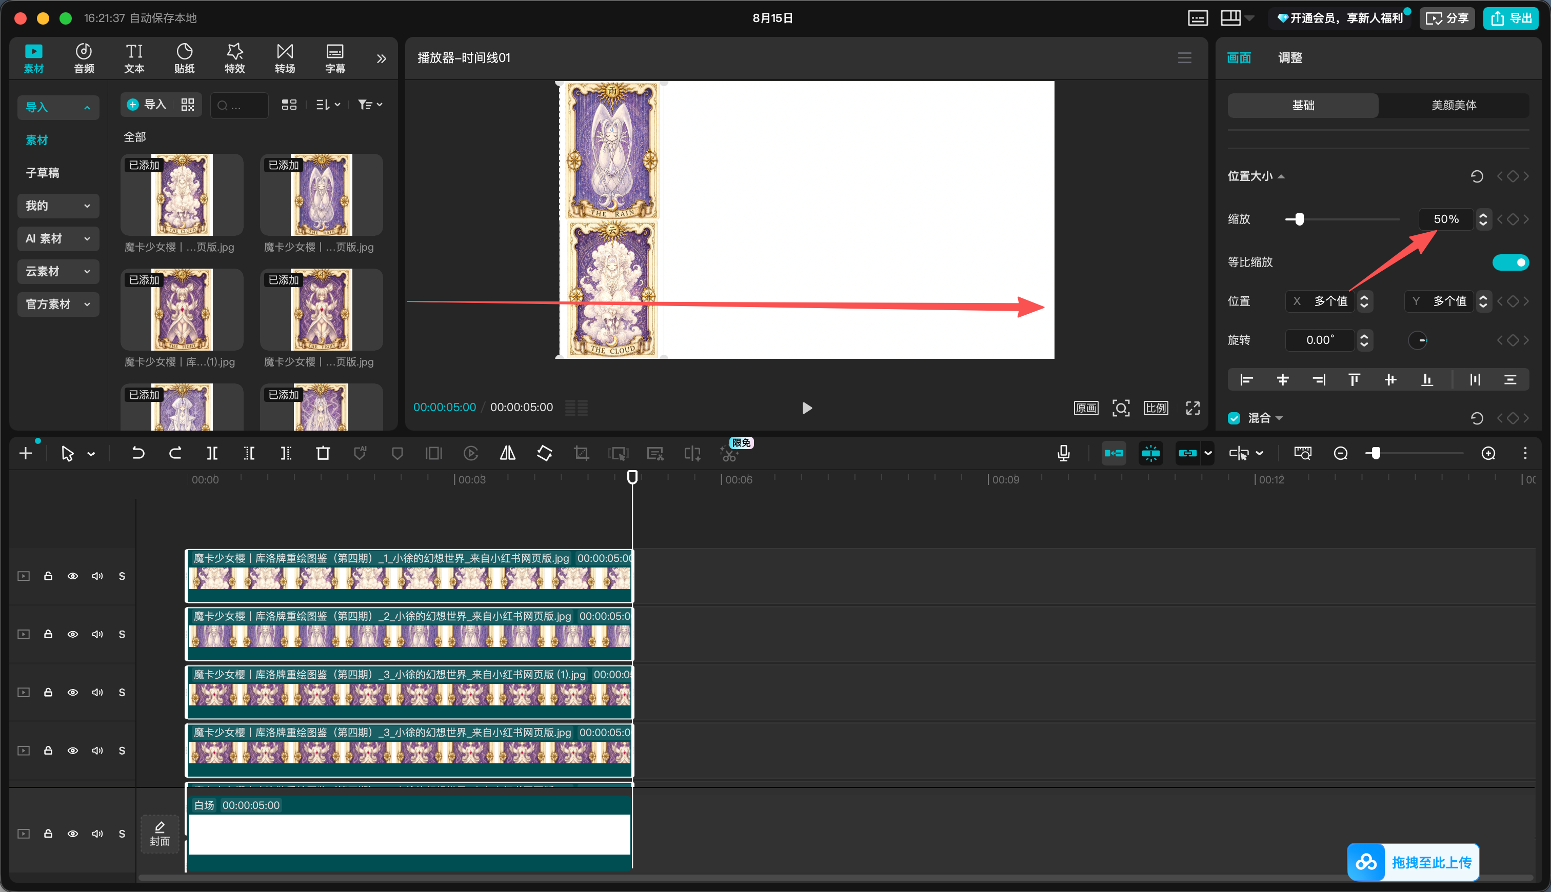The image size is (1551, 892).
Task: Select the split clip tool
Action: [212, 453]
